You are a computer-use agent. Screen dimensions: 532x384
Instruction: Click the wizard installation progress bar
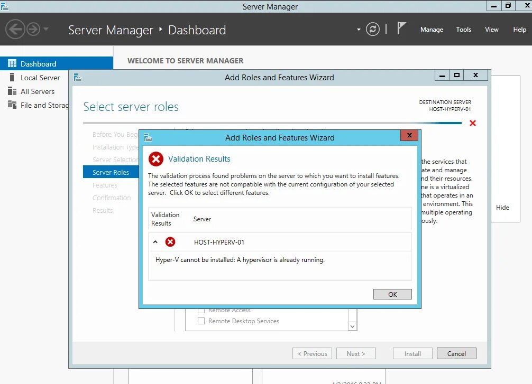(272, 123)
